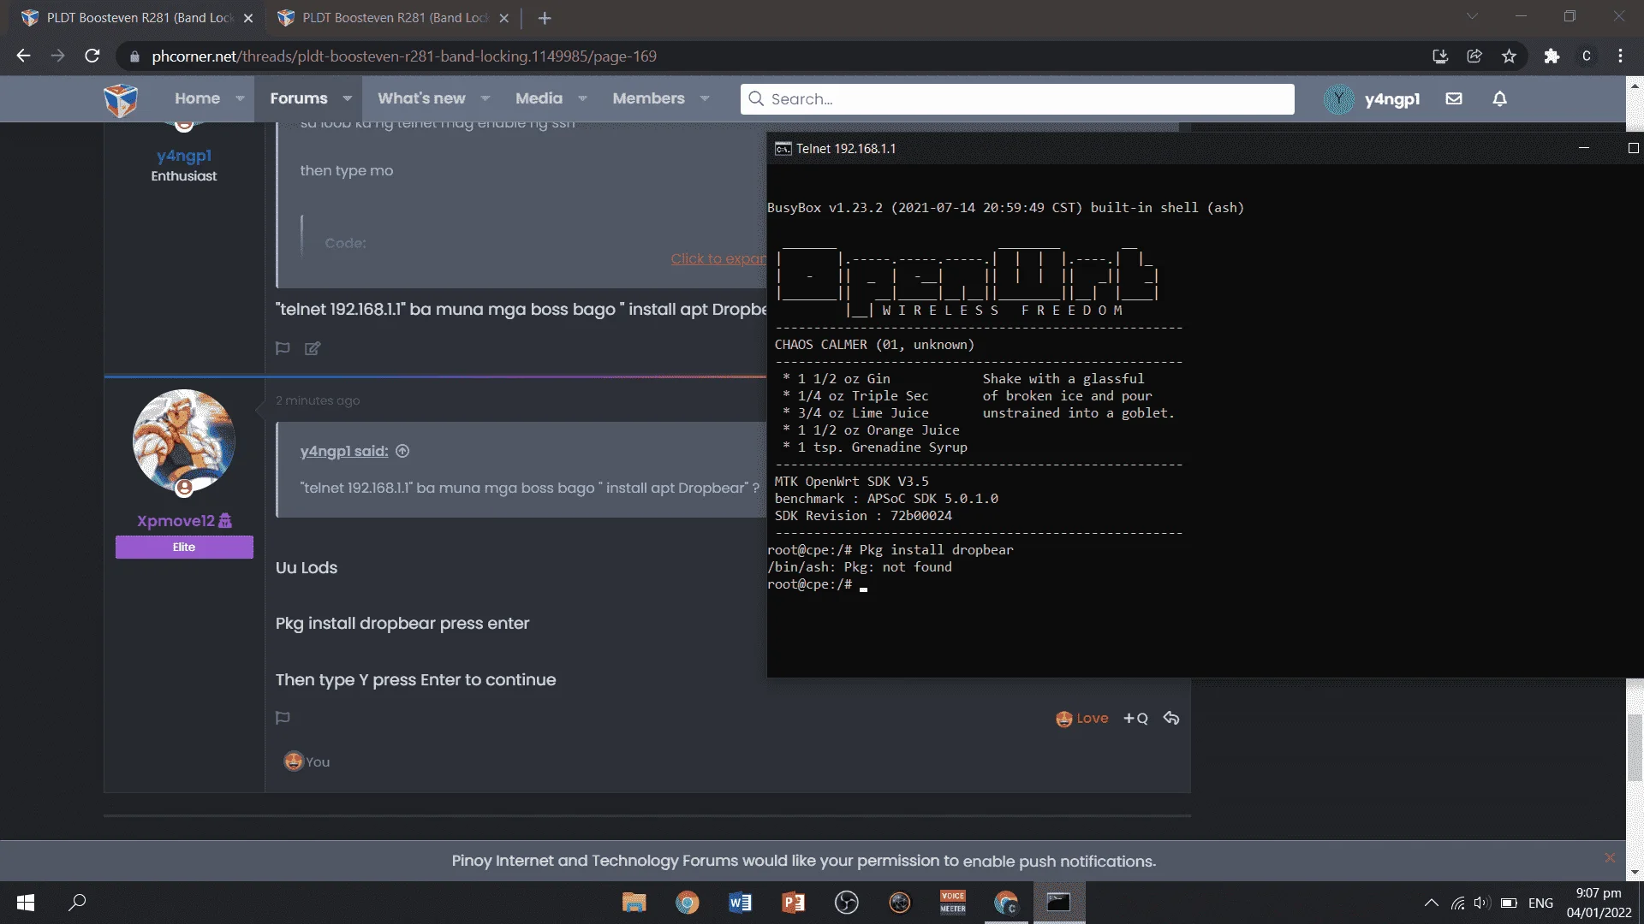Click the share page icon in the address bar

(x=1474, y=56)
